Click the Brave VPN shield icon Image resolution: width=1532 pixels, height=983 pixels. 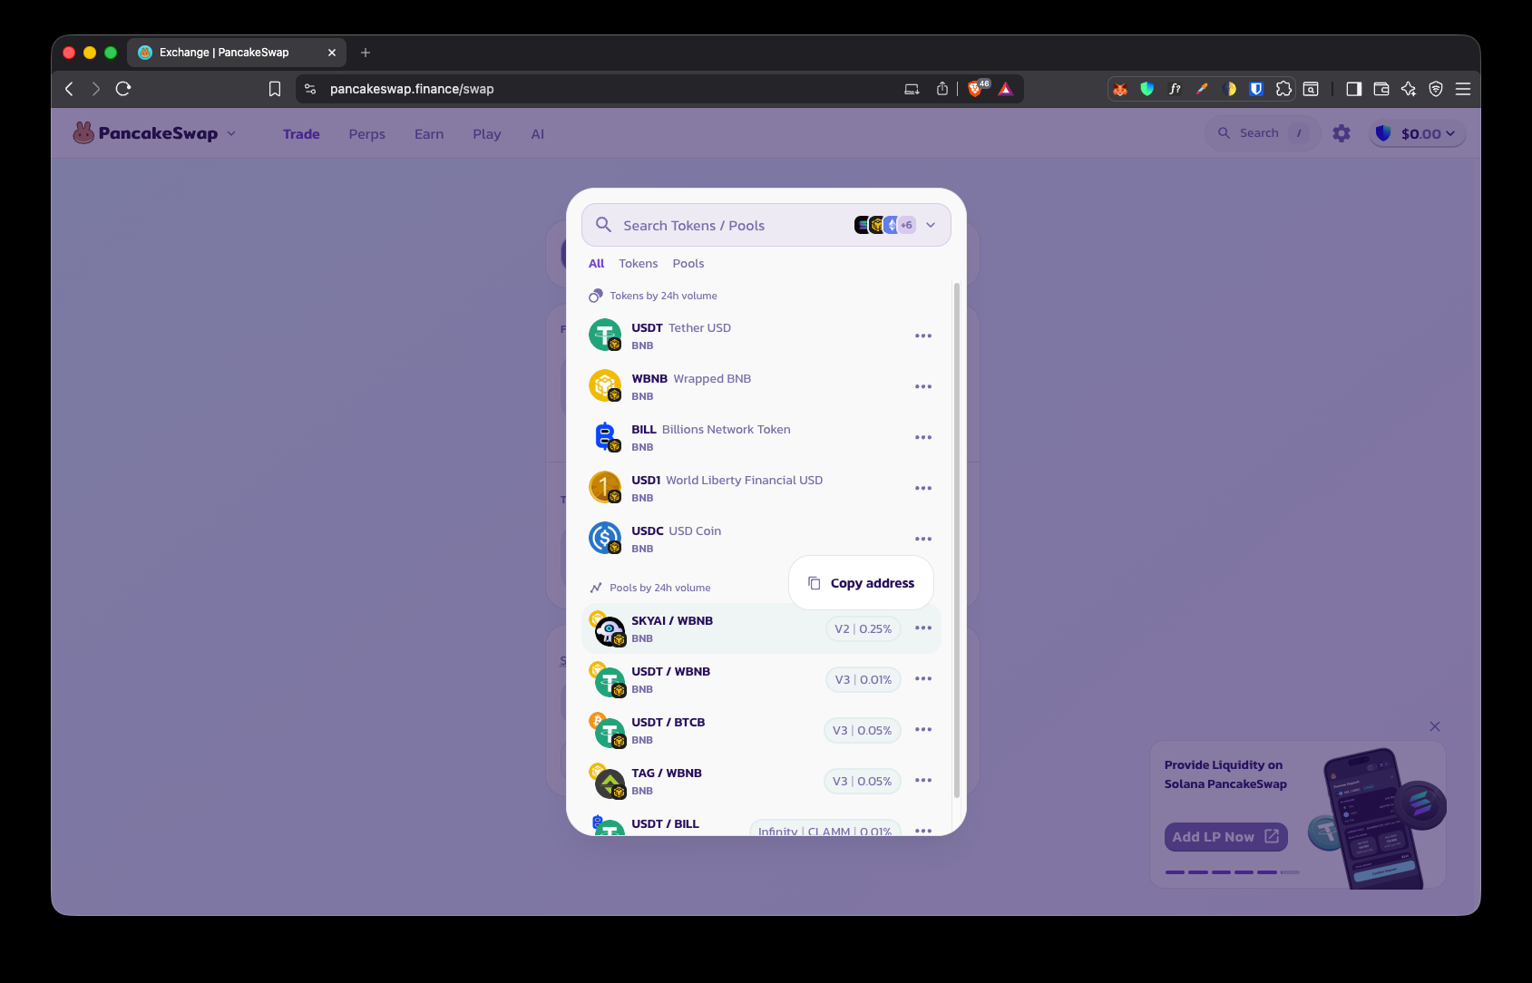coord(1436,89)
